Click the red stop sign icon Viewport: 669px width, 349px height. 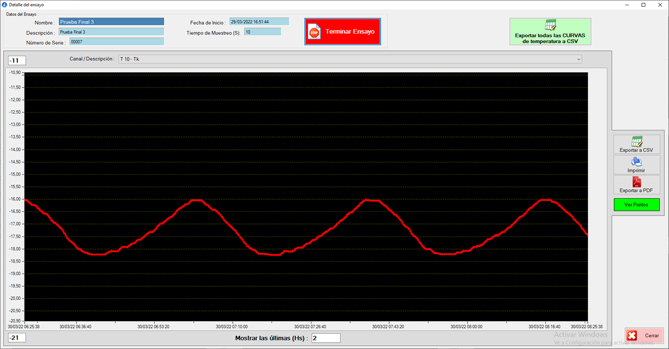[x=314, y=32]
